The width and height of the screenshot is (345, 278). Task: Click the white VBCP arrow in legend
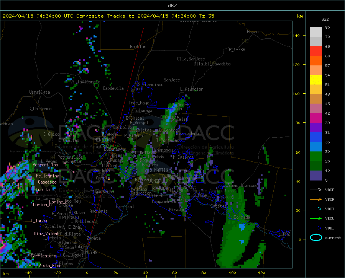point(316,190)
